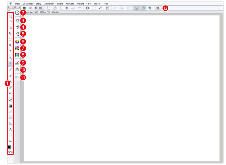Select the Pen tool
Screen dimensions: 226x165
[10, 58]
